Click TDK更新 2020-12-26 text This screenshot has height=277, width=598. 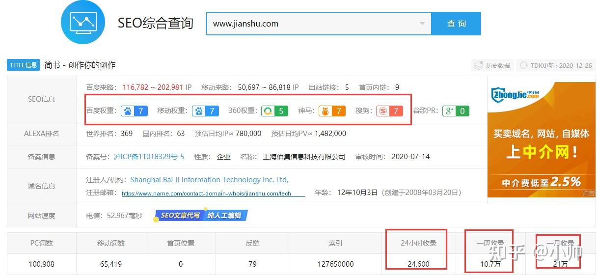click(x=561, y=65)
